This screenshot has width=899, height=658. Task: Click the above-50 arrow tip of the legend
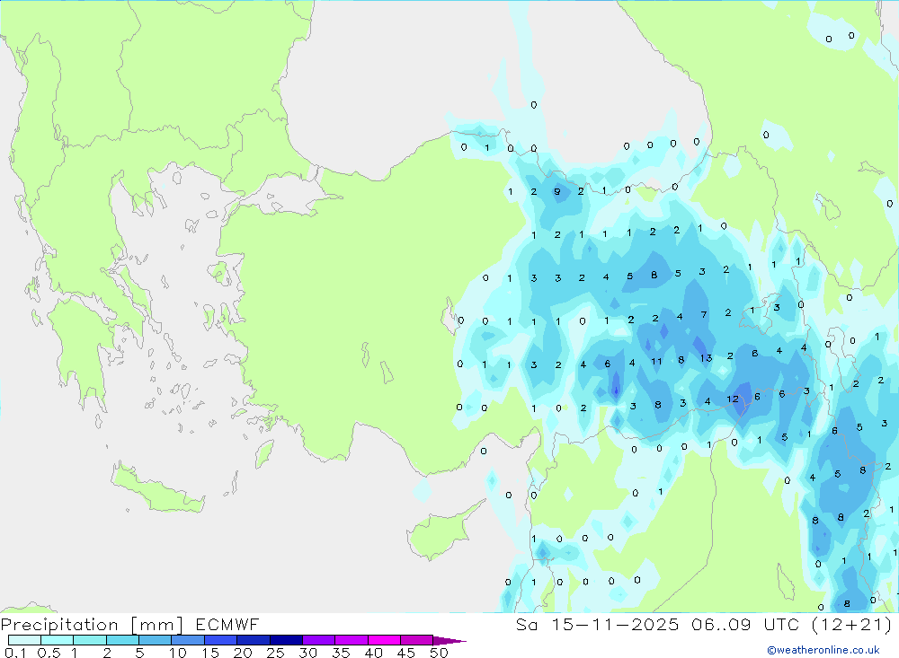pos(449,641)
